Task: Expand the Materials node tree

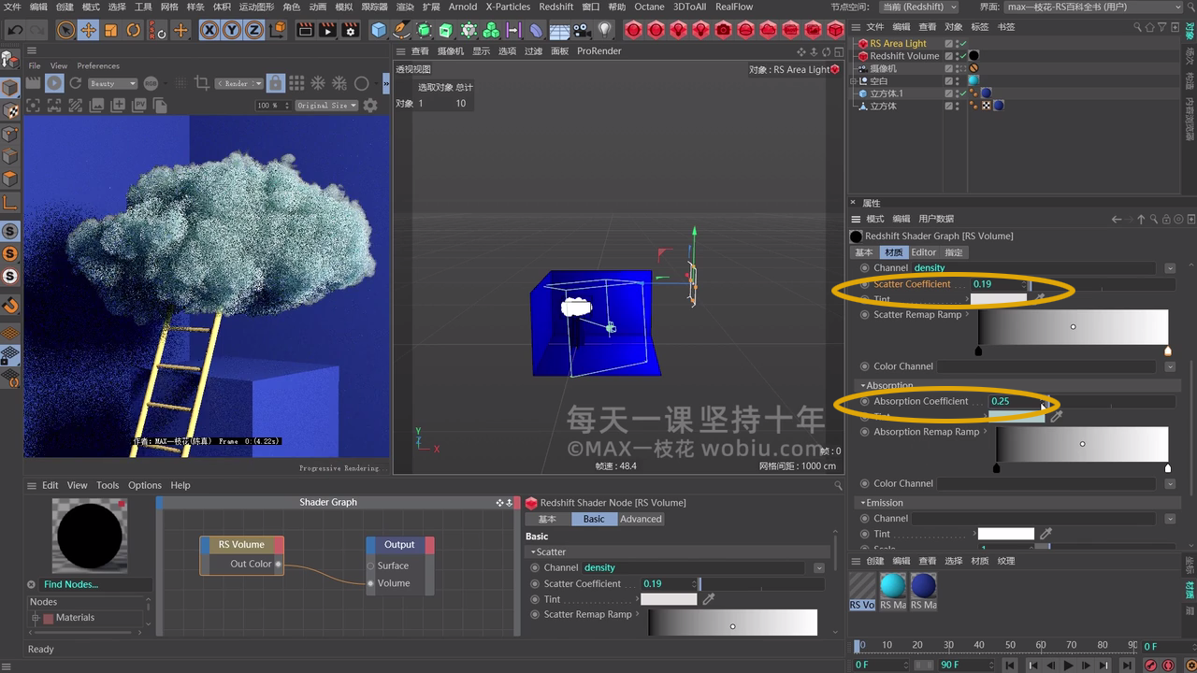Action: pos(36,618)
